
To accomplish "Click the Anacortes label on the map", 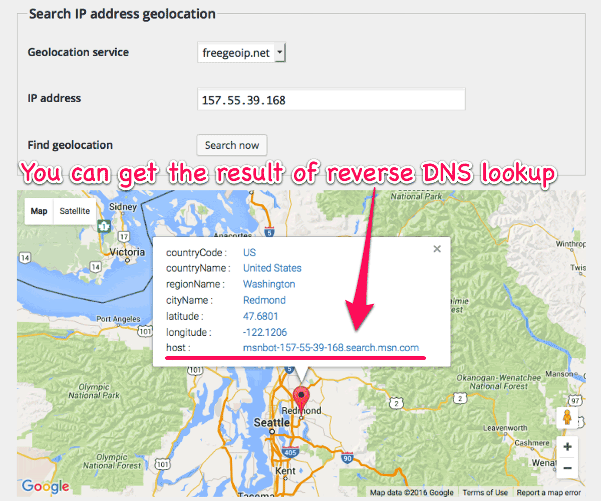I will (x=232, y=235).
